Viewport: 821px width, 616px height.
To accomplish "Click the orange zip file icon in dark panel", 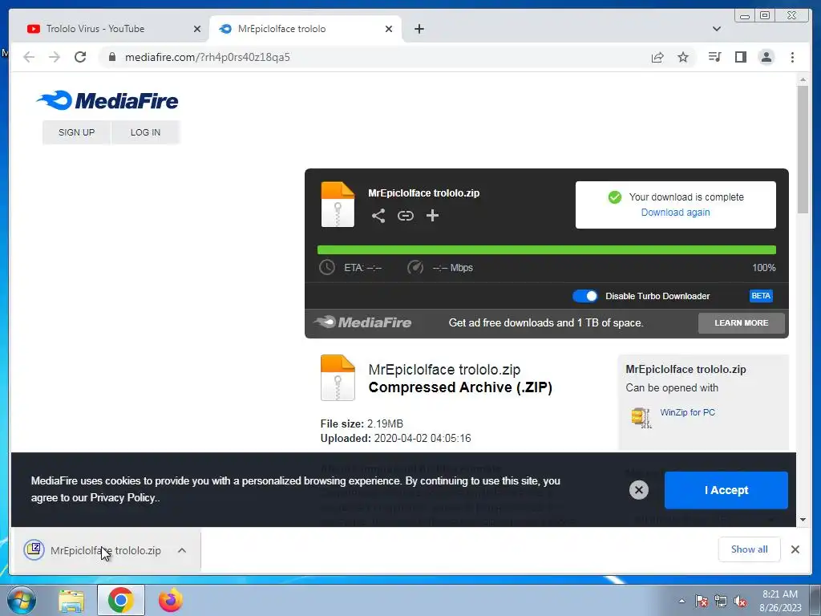I will pyautogui.click(x=338, y=205).
